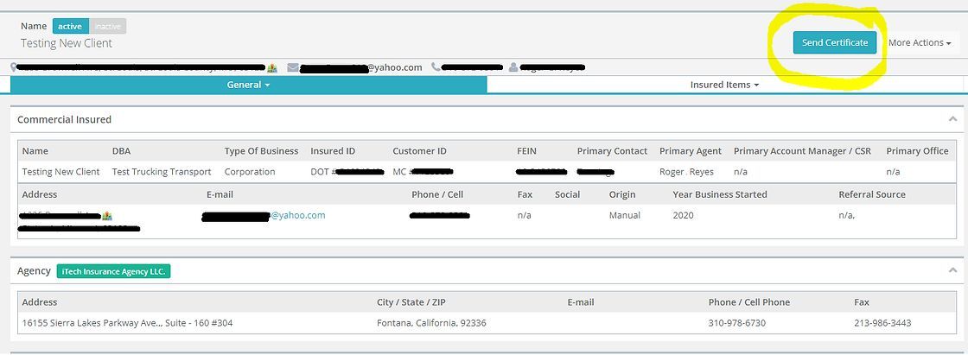Click the envelope icon beside the header email
The image size is (968, 355).
pyautogui.click(x=293, y=67)
